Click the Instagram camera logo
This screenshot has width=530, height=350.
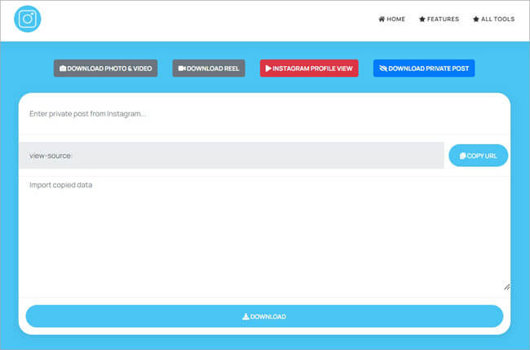[27, 20]
